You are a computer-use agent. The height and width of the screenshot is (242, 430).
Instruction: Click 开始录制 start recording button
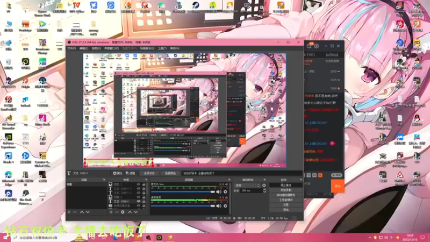click(286, 190)
